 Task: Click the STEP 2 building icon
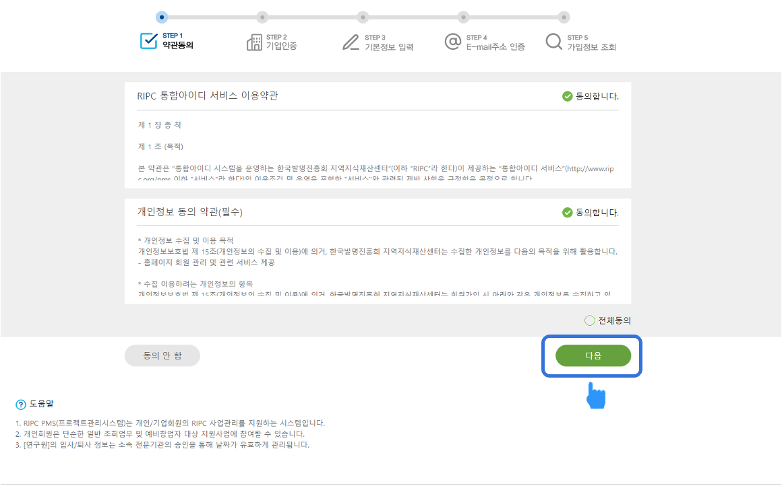[x=254, y=42]
